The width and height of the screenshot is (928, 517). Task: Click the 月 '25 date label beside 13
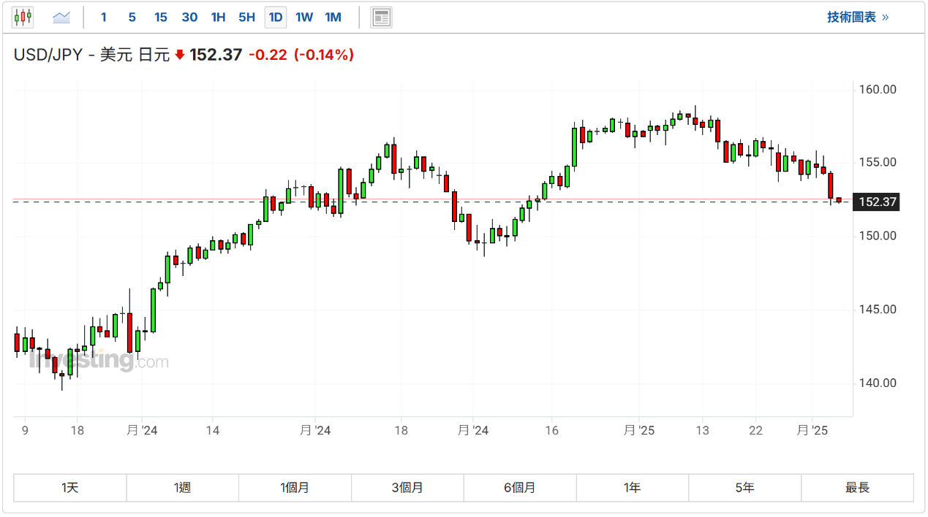tap(640, 431)
